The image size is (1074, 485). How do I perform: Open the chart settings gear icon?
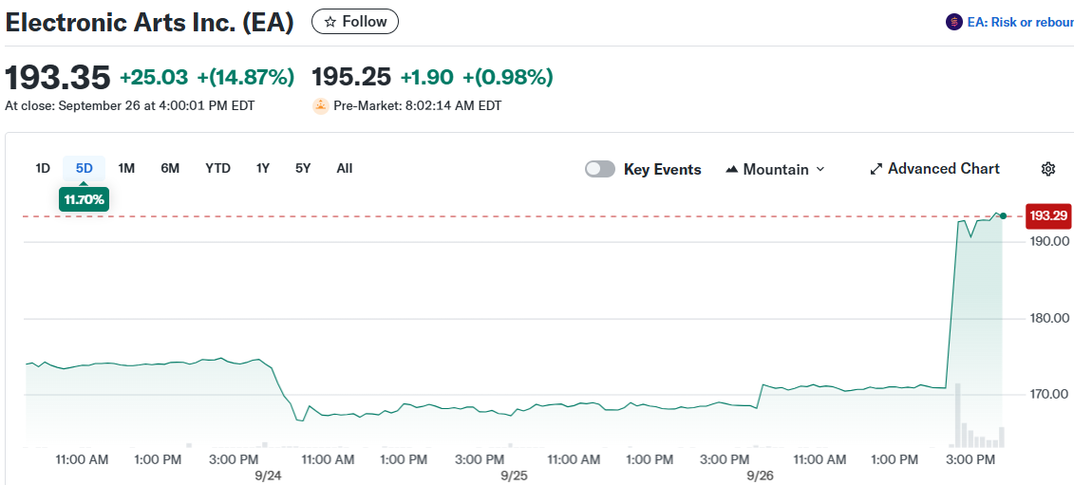tap(1048, 169)
